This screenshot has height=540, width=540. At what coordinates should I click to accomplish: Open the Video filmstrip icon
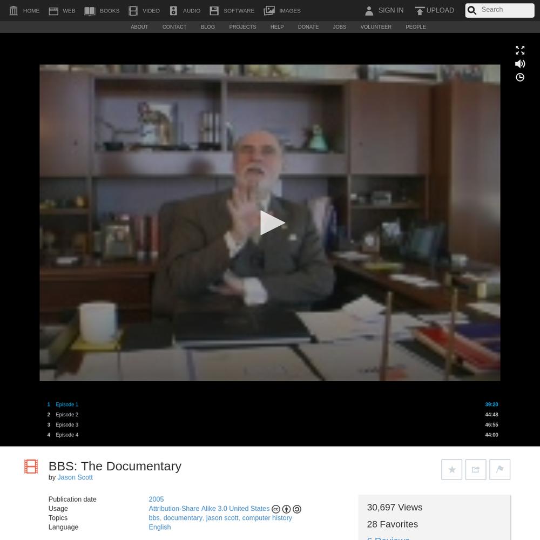[133, 11]
